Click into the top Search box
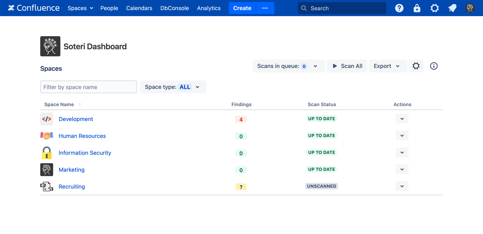The image size is (483, 234). click(342, 8)
